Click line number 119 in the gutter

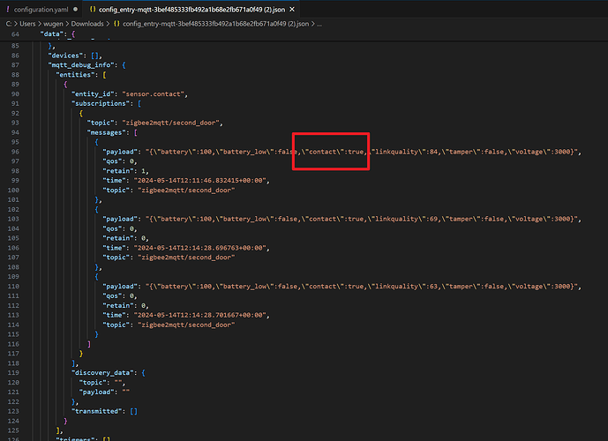(13, 373)
